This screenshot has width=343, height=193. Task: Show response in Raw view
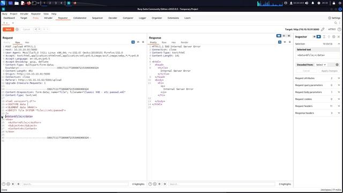[164, 42]
